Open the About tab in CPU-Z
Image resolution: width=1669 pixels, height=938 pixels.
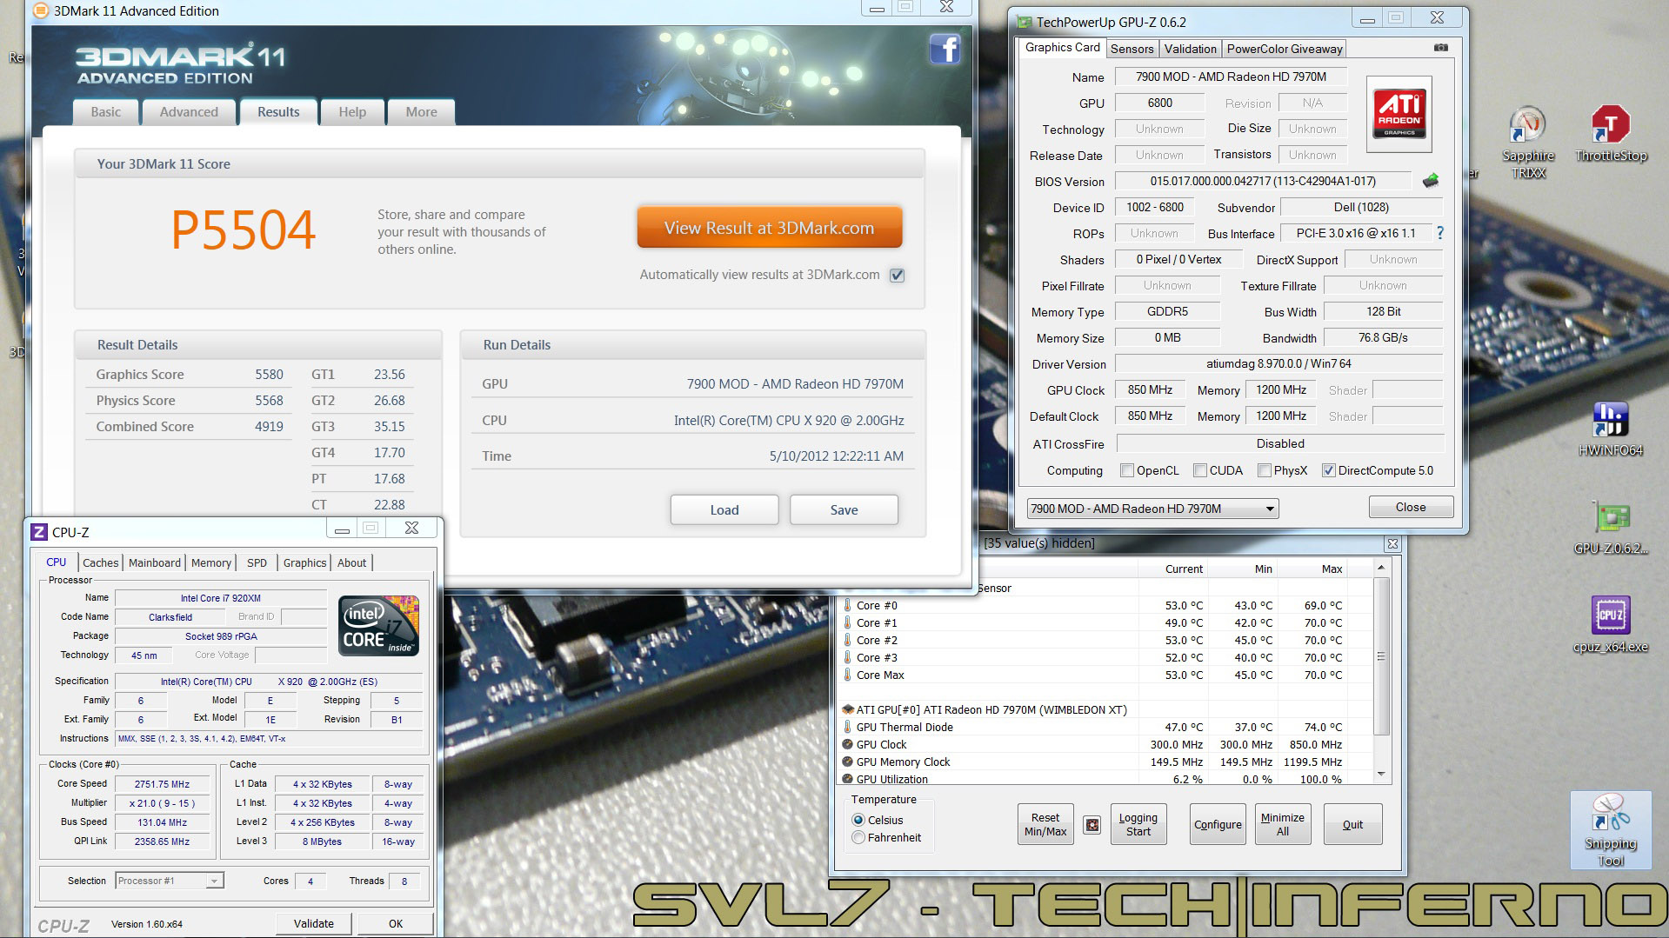[351, 562]
